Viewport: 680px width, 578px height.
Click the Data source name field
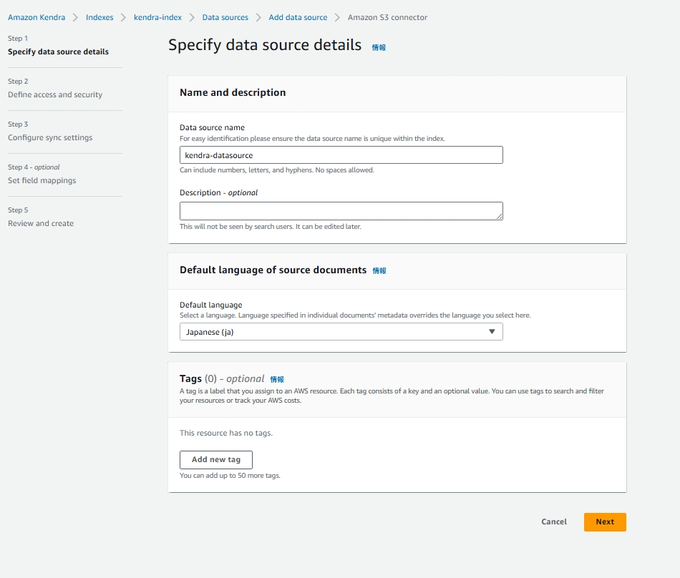coord(341,155)
